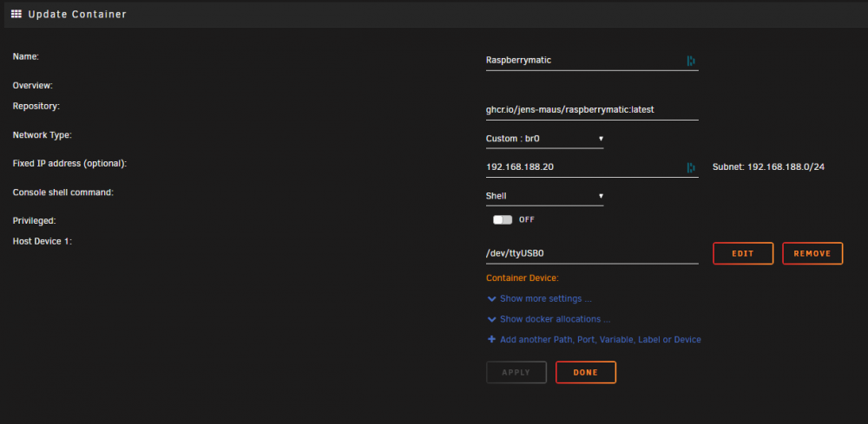Toggle the Privileged switch
The height and width of the screenshot is (424, 868).
pos(503,219)
